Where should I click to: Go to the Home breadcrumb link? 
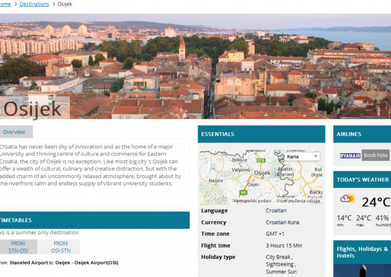tap(5, 4)
